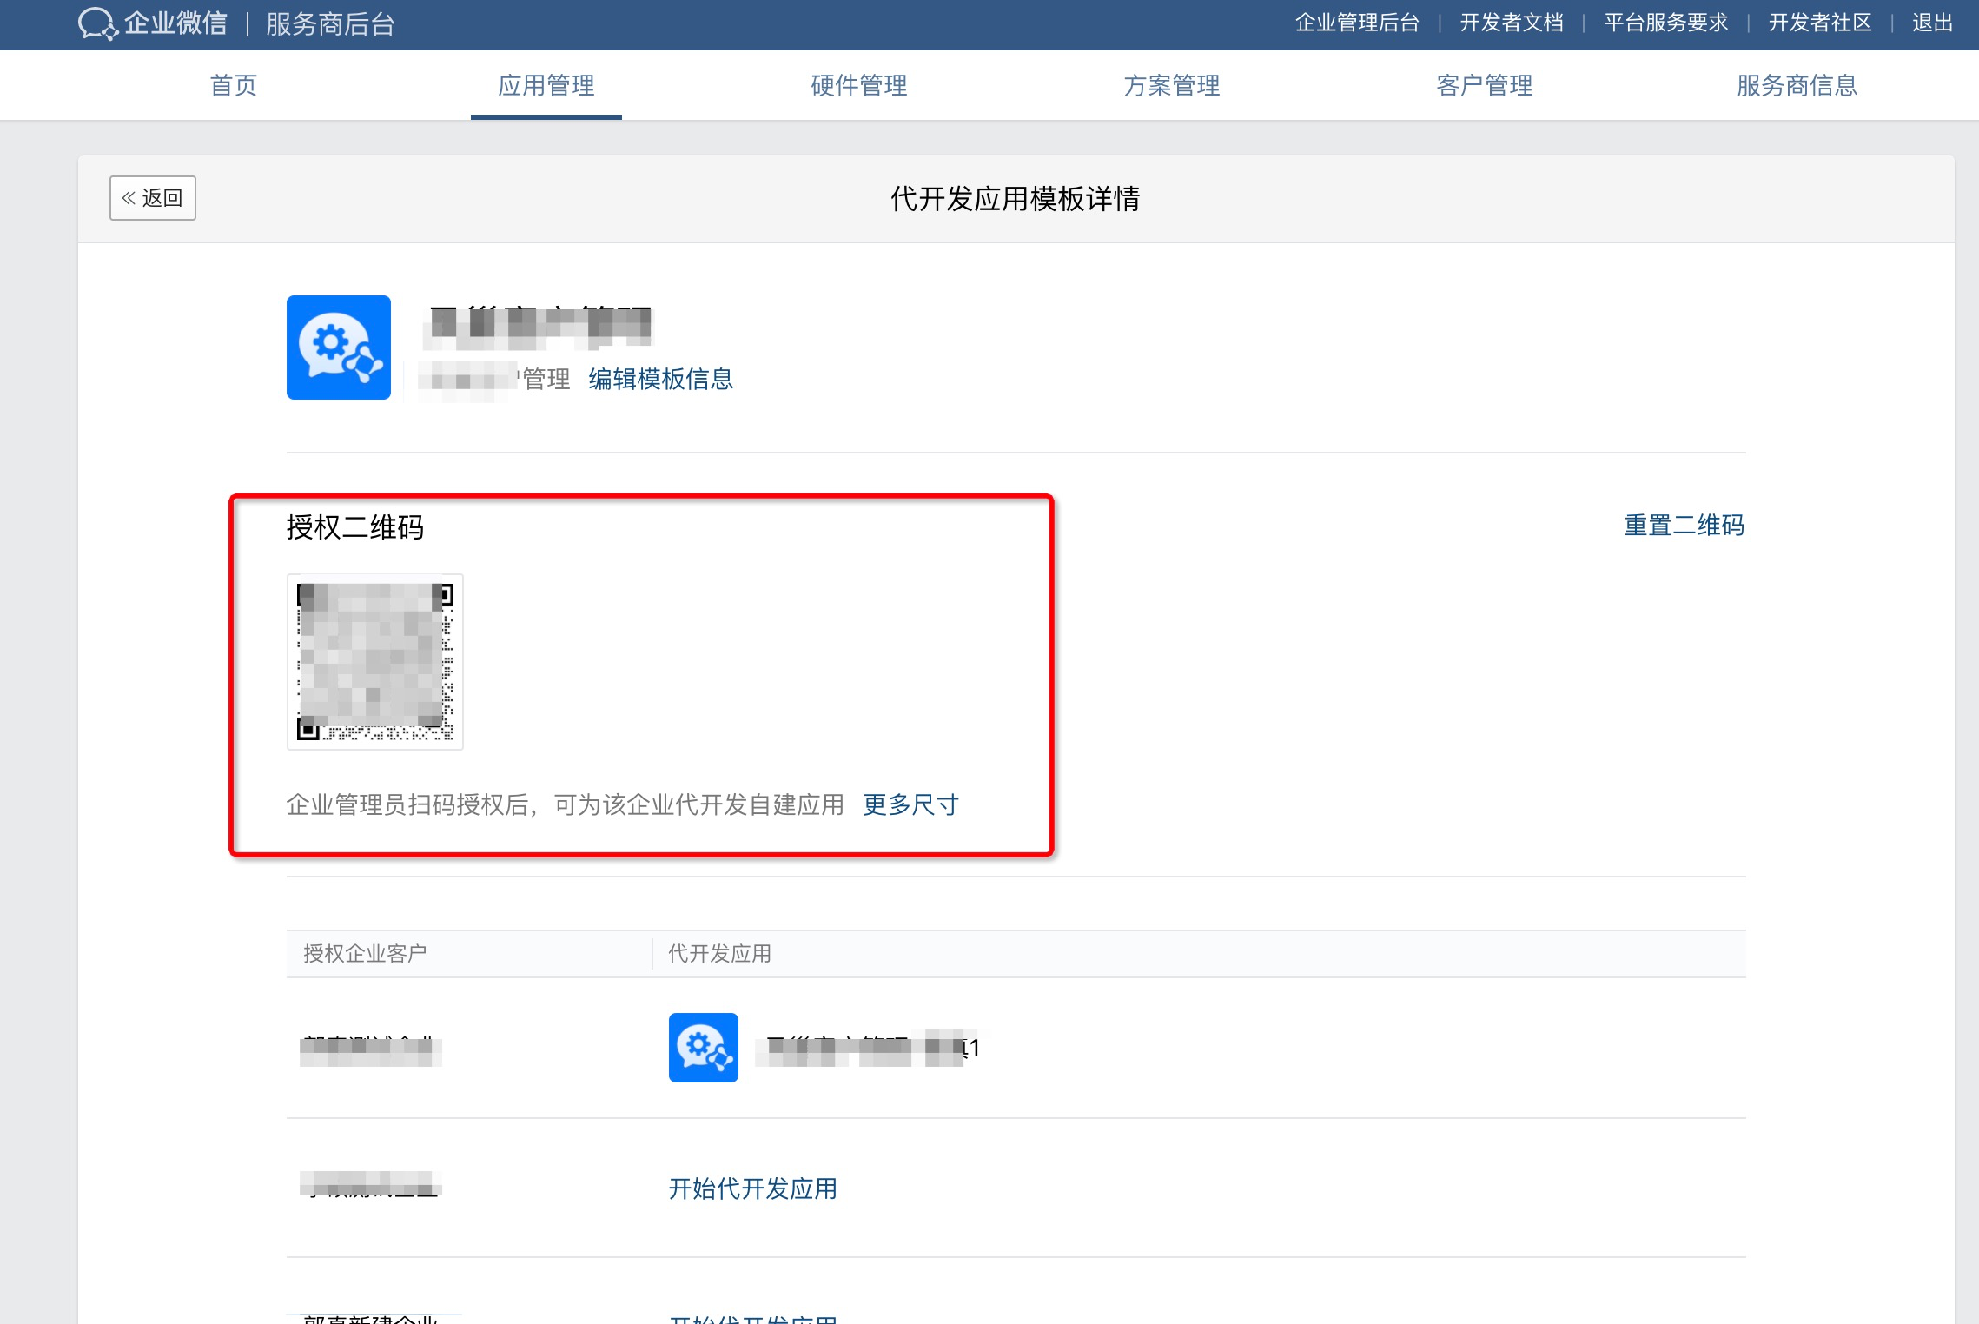This screenshot has width=1979, height=1324.
Task: Open the authorization QR code image
Action: pos(375,662)
